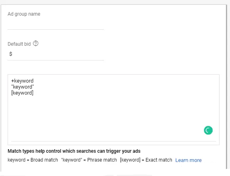Click the Default bid help question-mark icon
This screenshot has width=230, height=176.
pyautogui.click(x=36, y=44)
